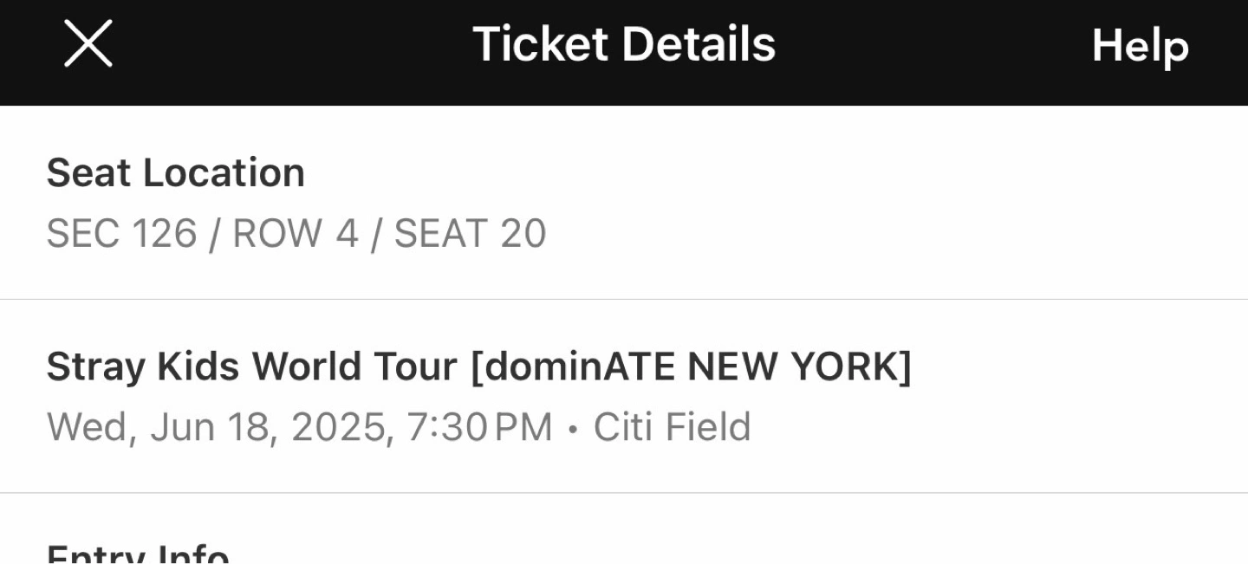1248x564 pixels.
Task: Click the first slash in seat location
Action: 214,235
